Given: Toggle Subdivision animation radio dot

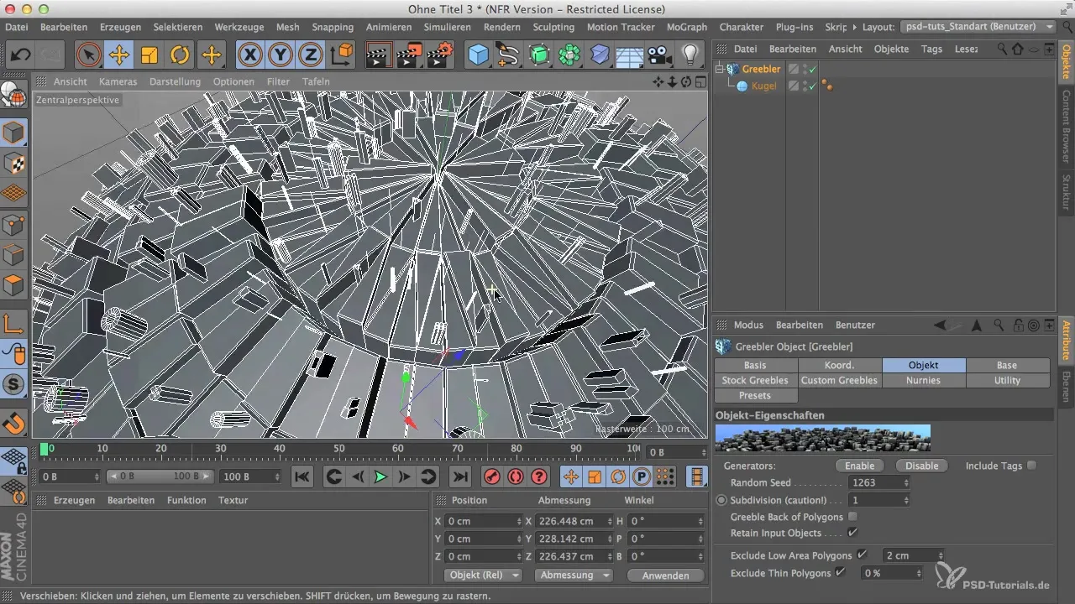Looking at the screenshot, I should (721, 499).
